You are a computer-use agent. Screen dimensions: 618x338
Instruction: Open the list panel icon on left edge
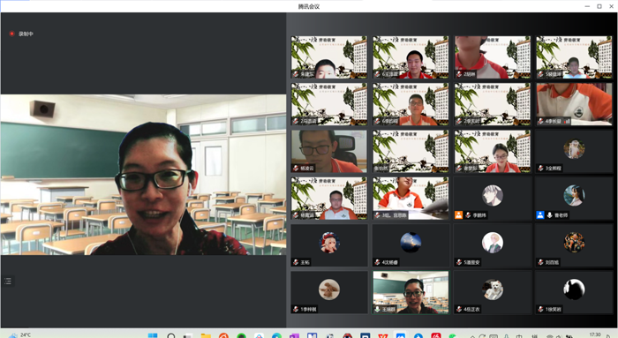[x=8, y=281]
